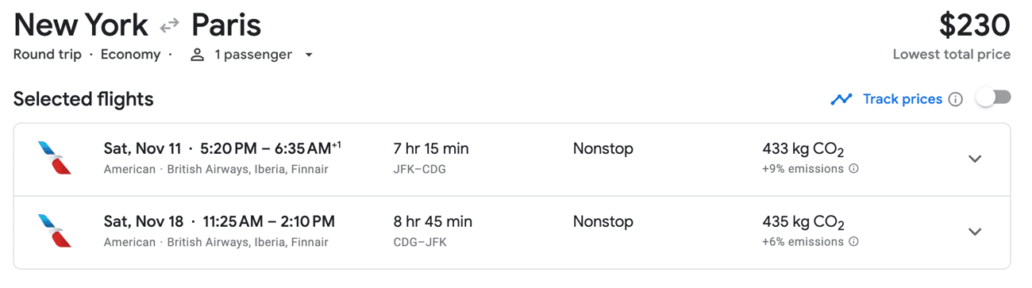This screenshot has width=1032, height=288.
Task: Open emissions info for +6% emissions
Action: tap(853, 242)
